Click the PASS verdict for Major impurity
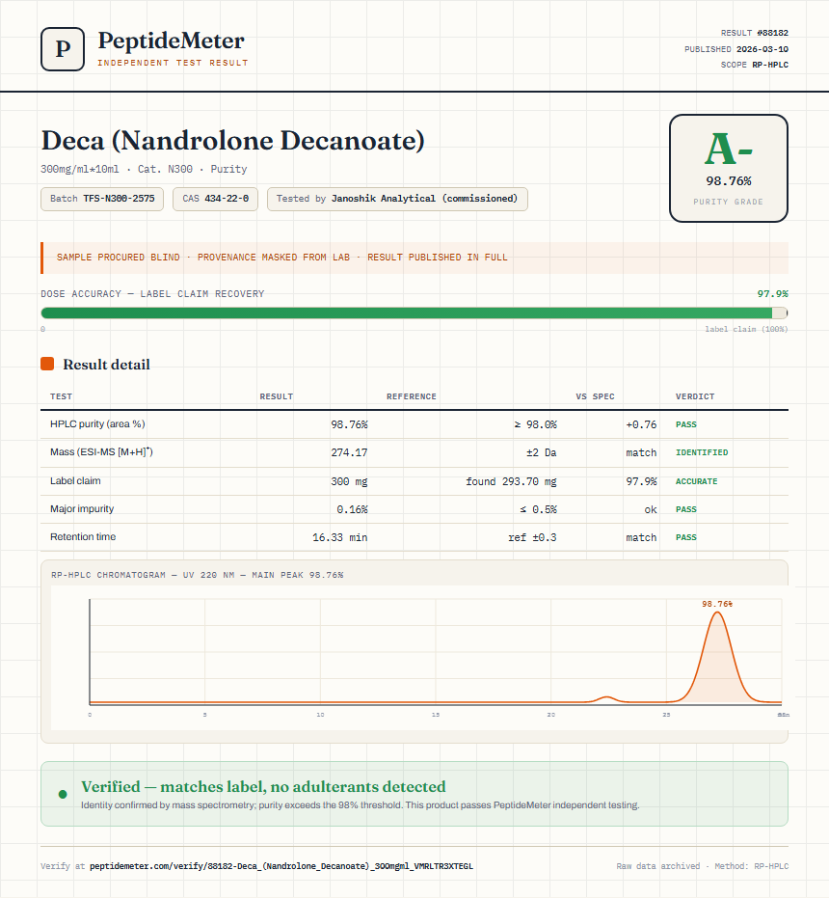The image size is (829, 898). 686,509
